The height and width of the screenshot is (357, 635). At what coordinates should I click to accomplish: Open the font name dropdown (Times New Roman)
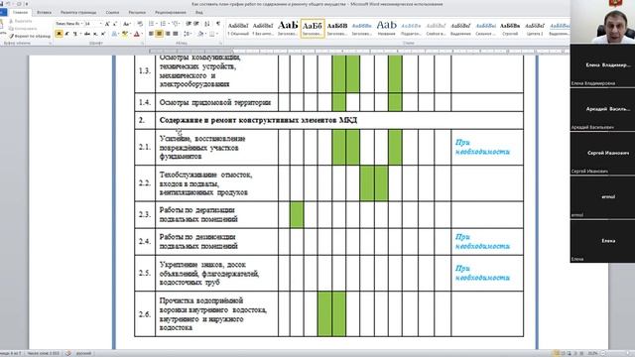[x=82, y=24]
